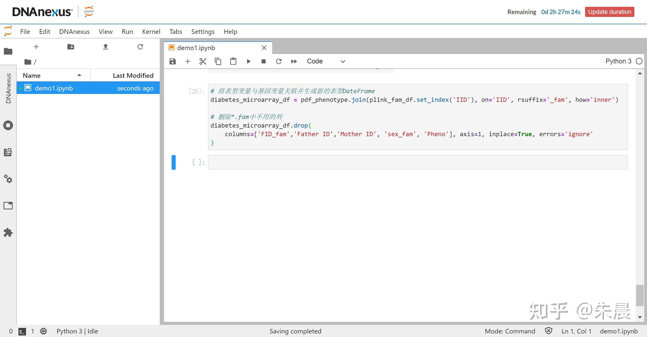The width and height of the screenshot is (647, 337).
Task: Open the extension manager puzzle icon
Action: [x=8, y=232]
